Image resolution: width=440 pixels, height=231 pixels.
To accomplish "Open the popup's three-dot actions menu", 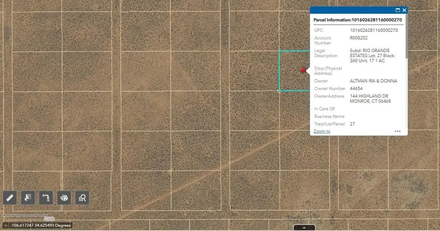I will [397, 131].
